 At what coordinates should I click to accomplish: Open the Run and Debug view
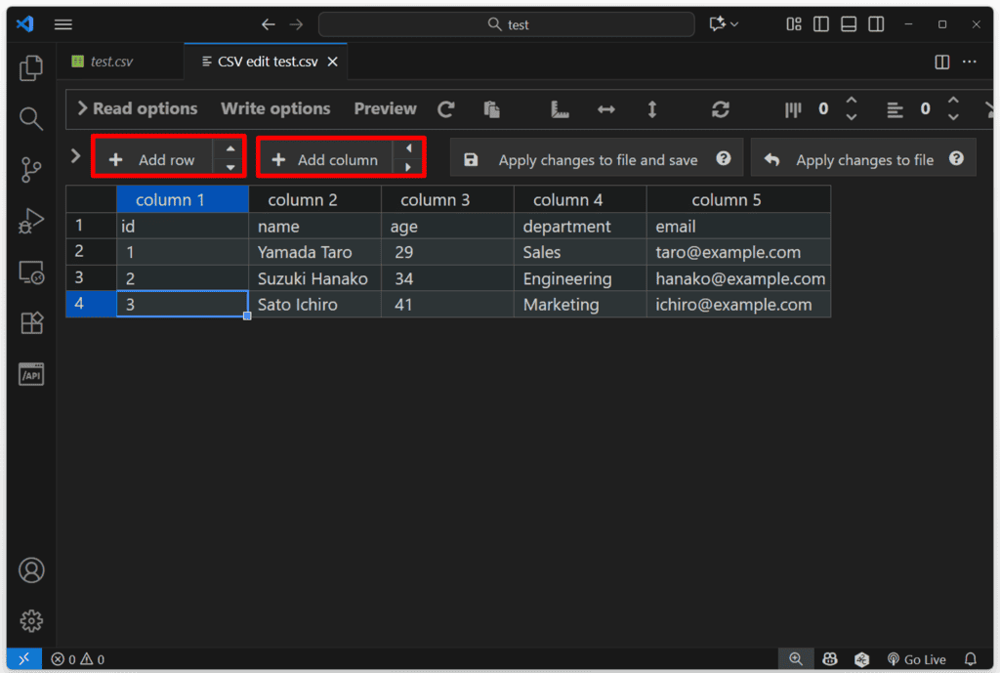(x=31, y=222)
